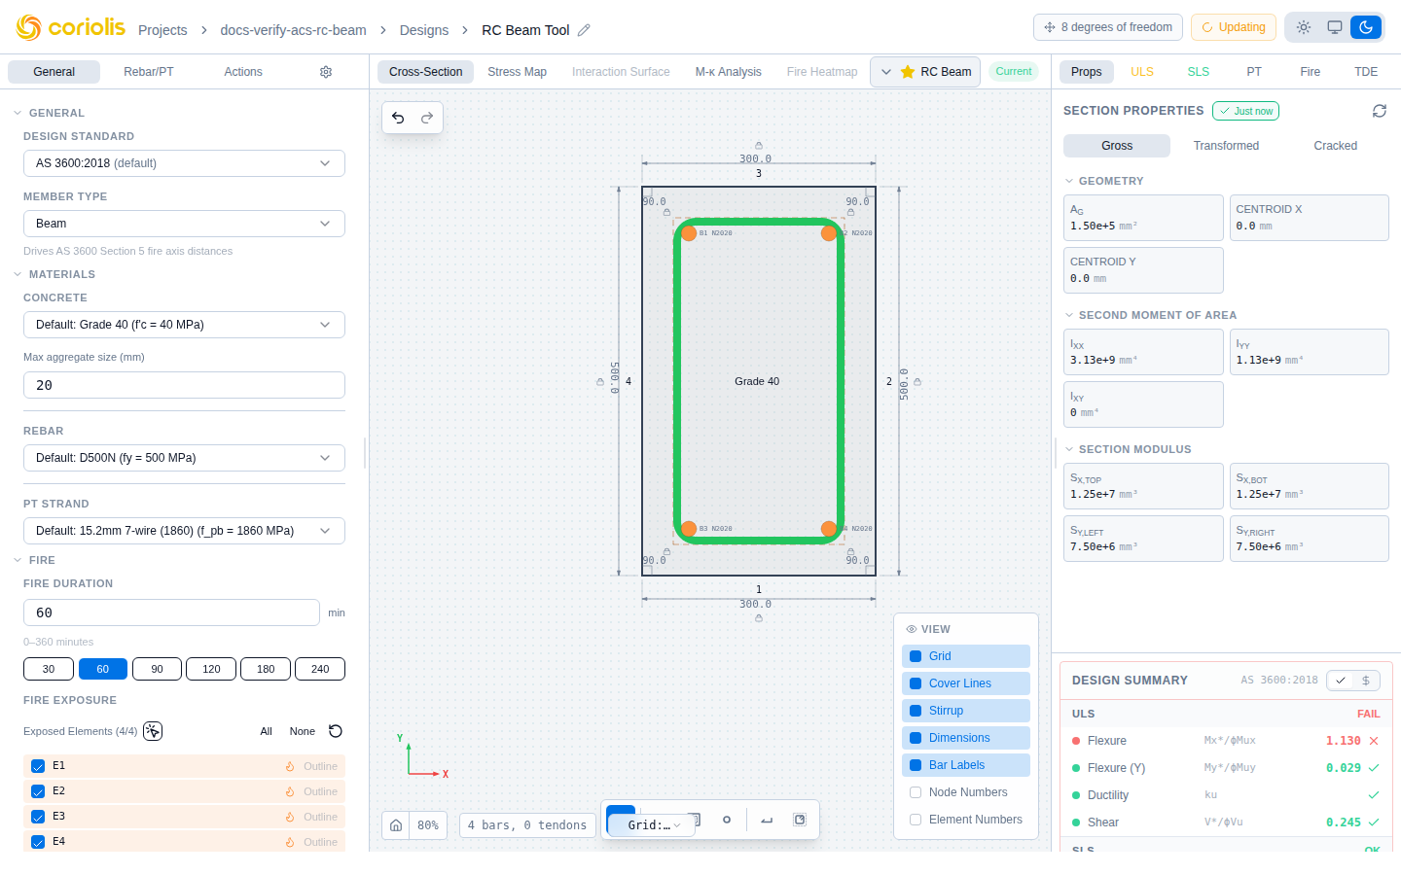Click the checkmark toggle in Design Summary header

1341,681
